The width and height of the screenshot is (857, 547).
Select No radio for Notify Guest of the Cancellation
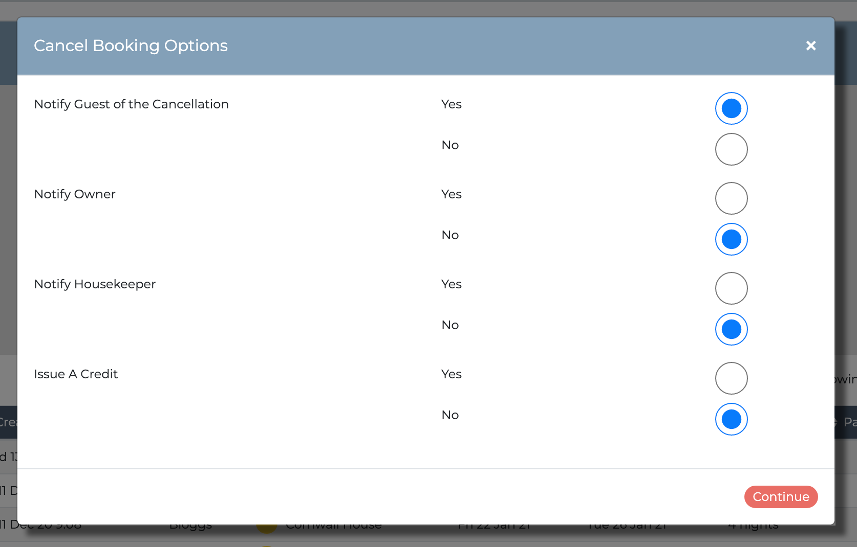click(x=731, y=149)
